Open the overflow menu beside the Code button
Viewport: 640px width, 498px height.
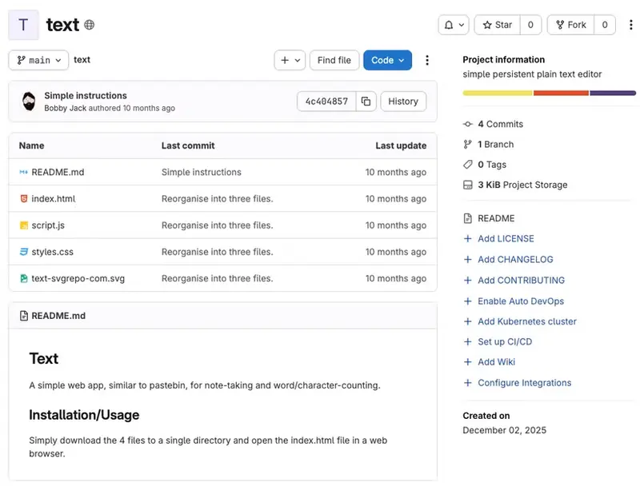point(426,60)
